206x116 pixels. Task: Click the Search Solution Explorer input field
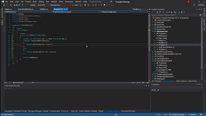[175, 15]
